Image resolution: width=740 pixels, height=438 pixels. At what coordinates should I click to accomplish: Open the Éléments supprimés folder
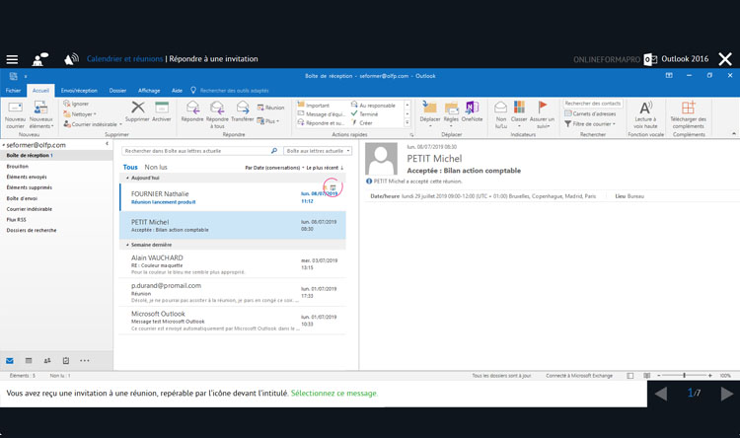click(x=30, y=187)
